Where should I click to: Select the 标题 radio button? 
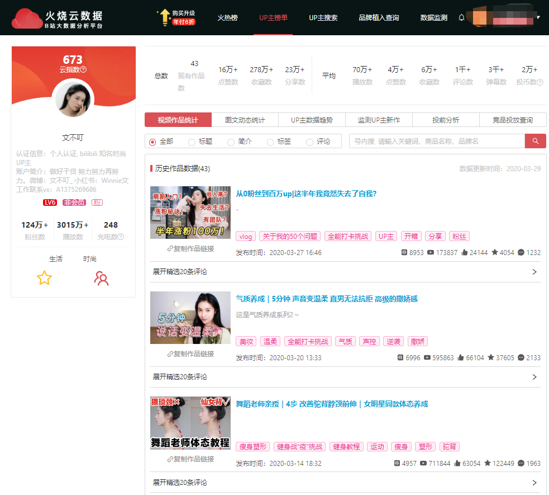tap(192, 142)
